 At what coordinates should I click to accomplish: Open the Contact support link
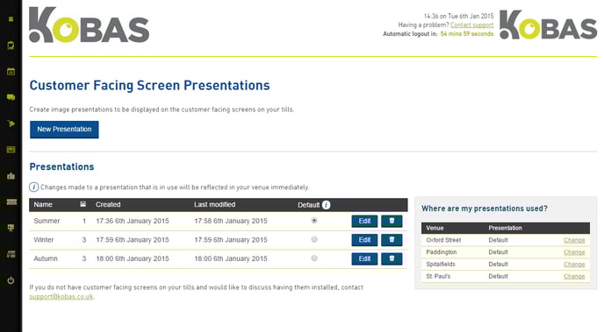472,25
